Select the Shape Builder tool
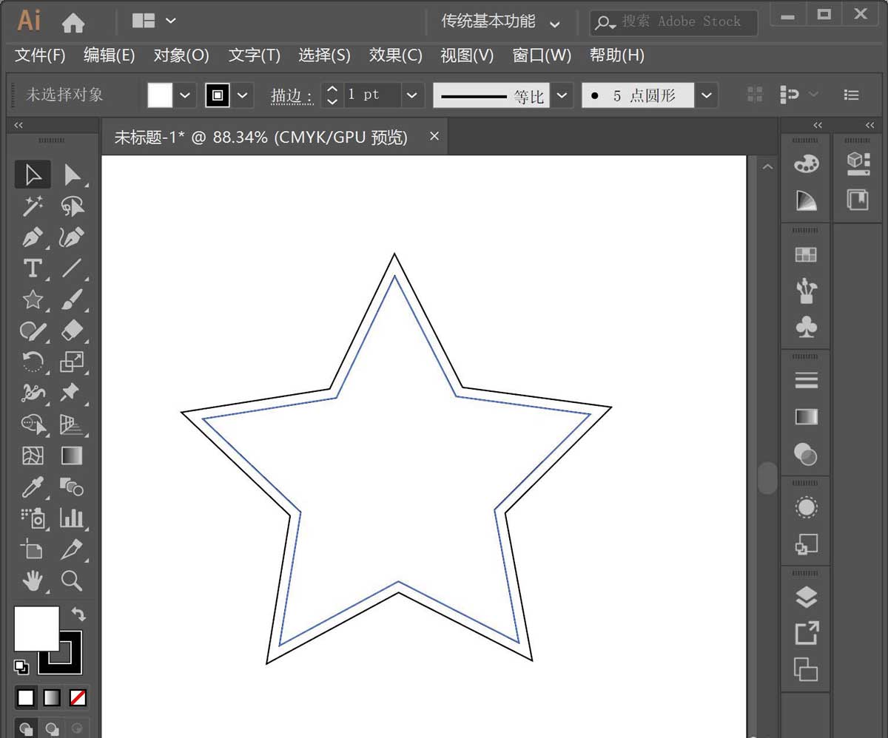 33,424
